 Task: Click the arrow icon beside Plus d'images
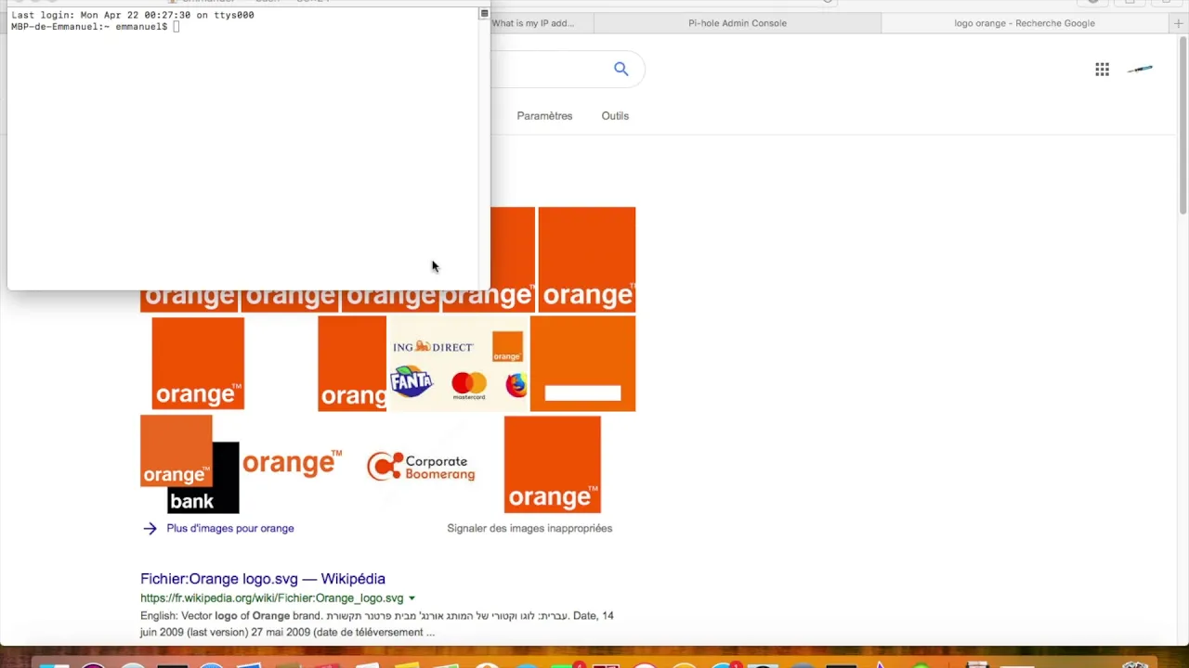[150, 528]
